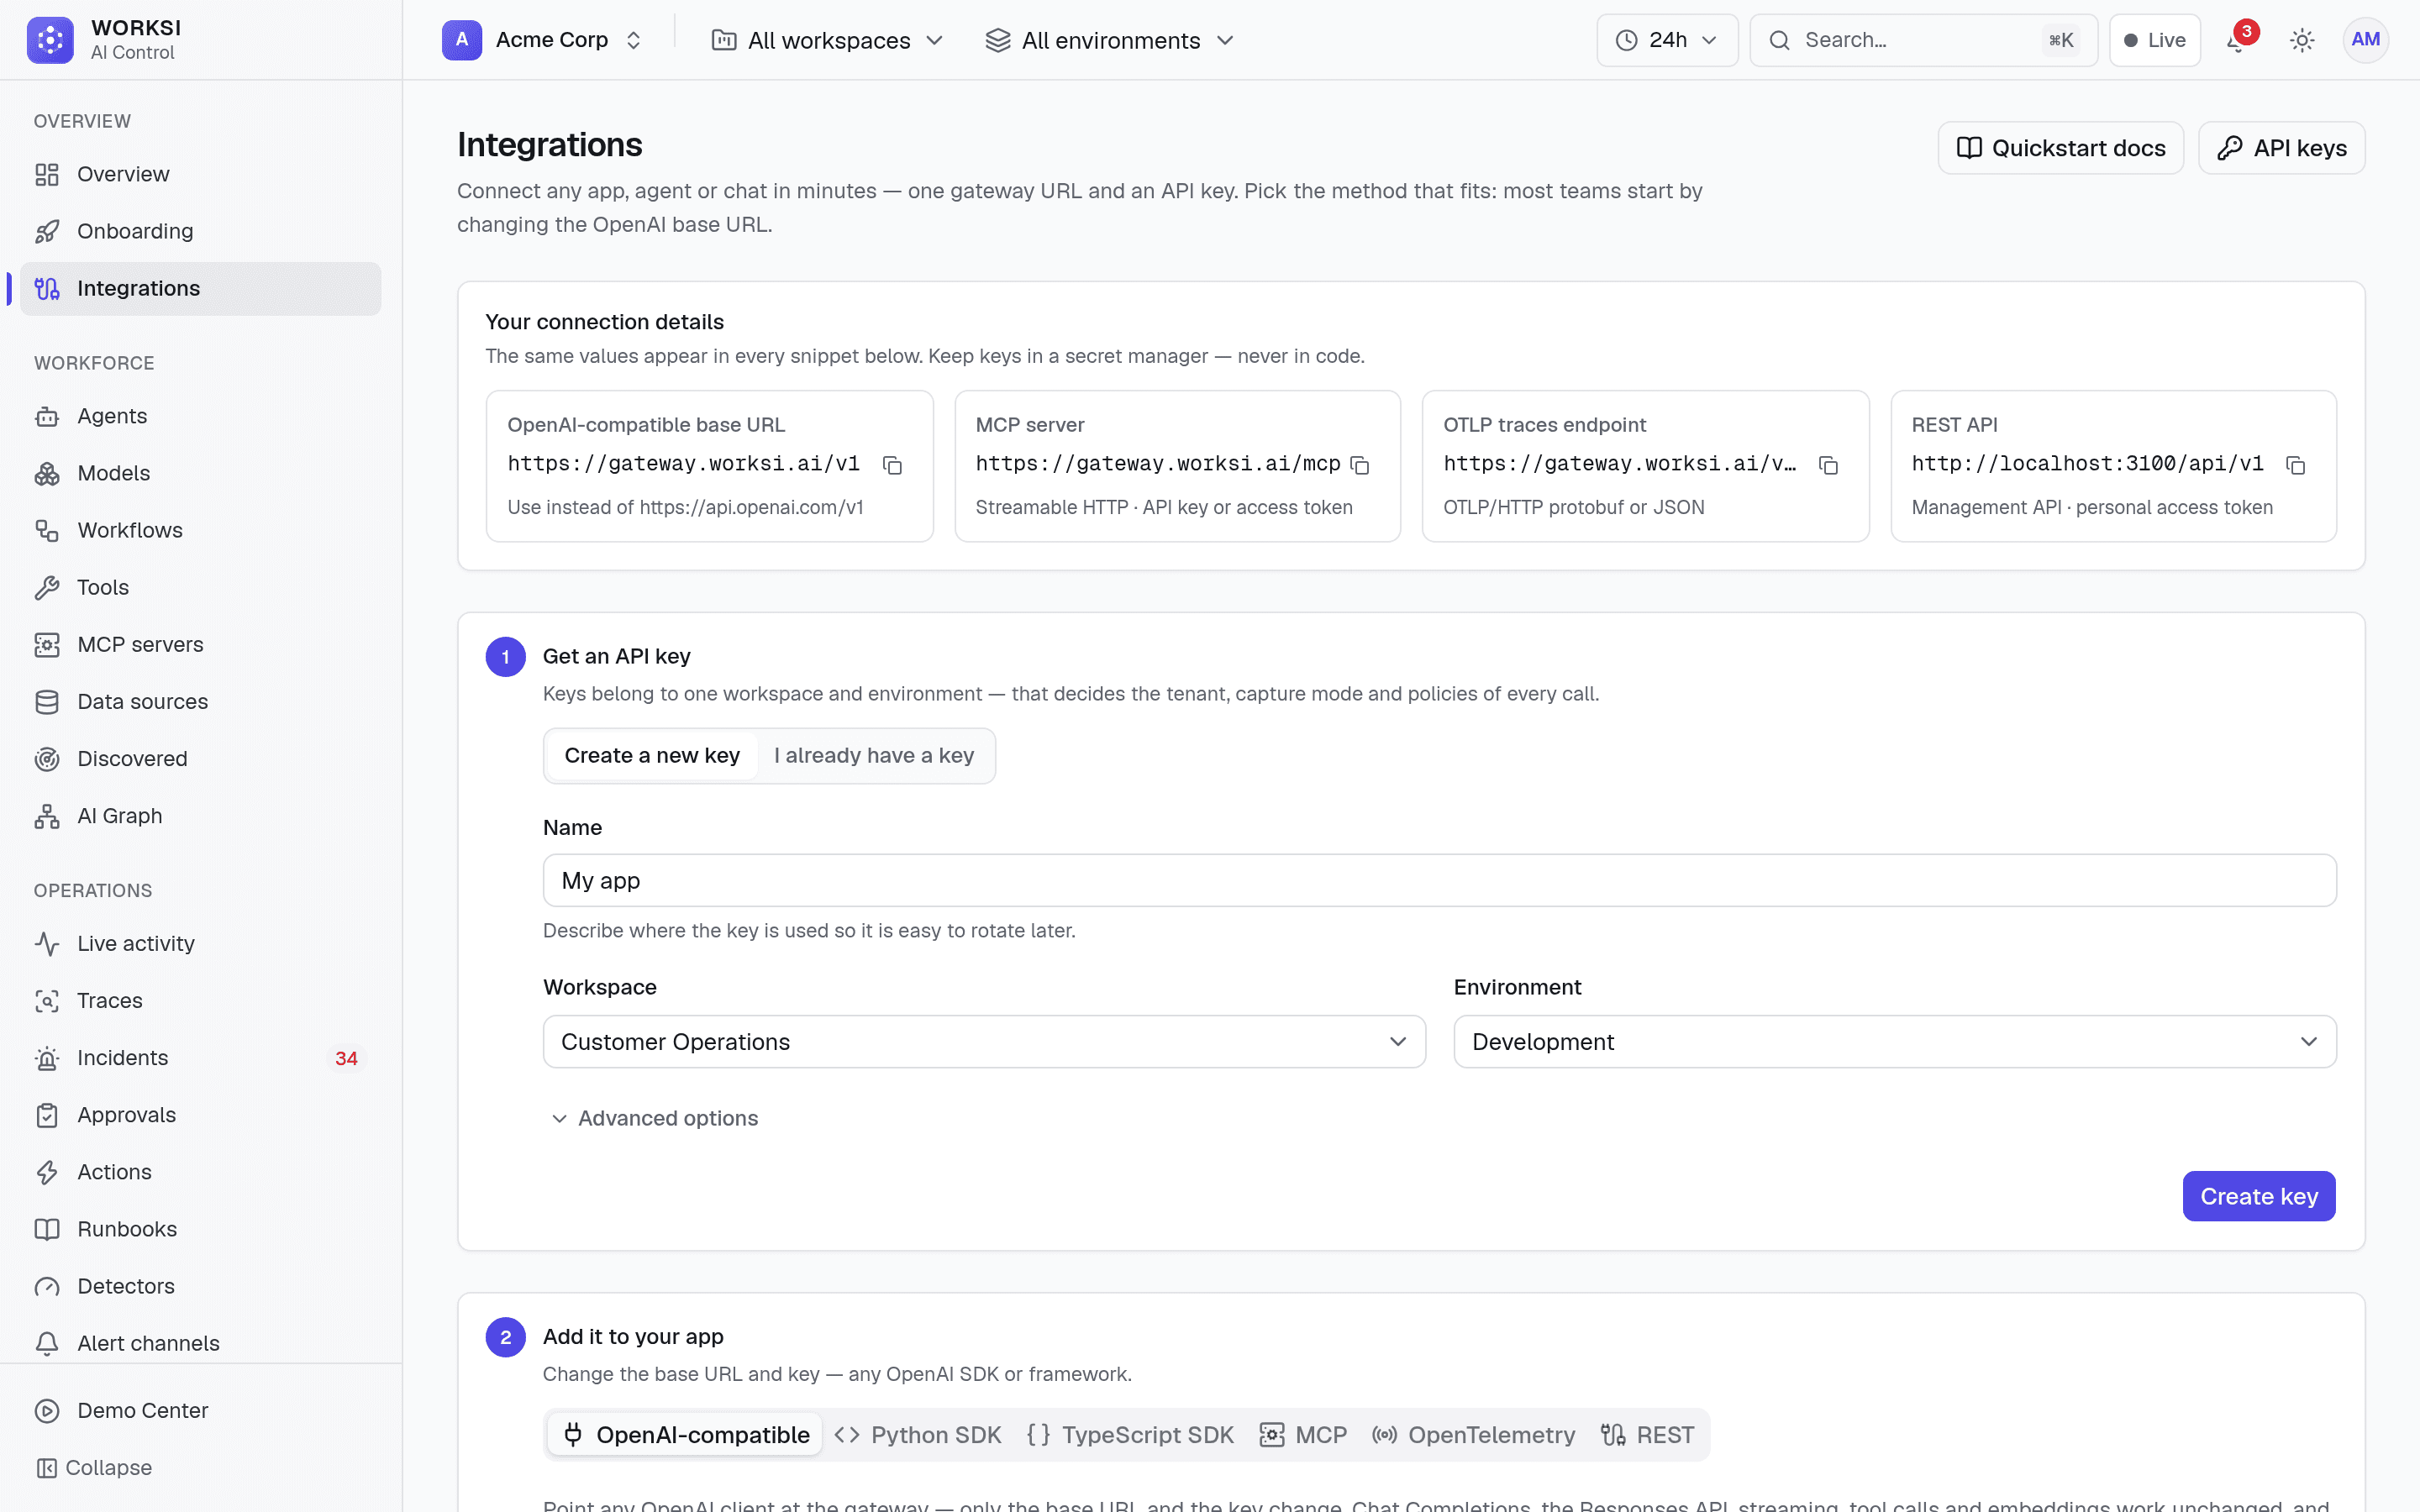
Task: Open Environment dropdown set to Development
Action: 1895,1042
